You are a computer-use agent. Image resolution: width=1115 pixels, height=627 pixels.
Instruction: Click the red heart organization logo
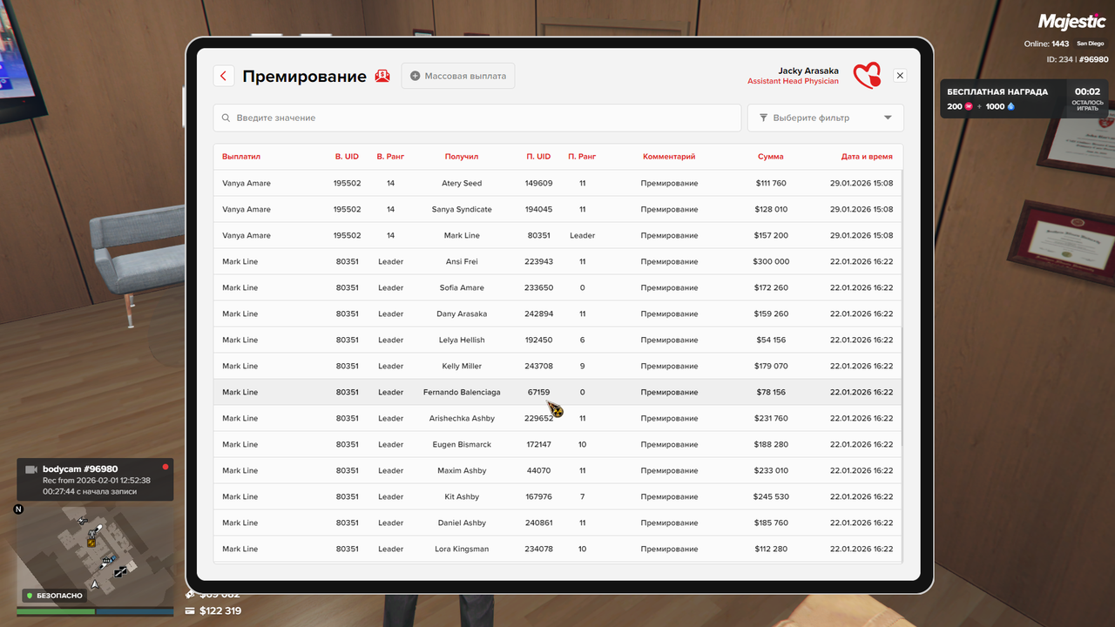867,76
